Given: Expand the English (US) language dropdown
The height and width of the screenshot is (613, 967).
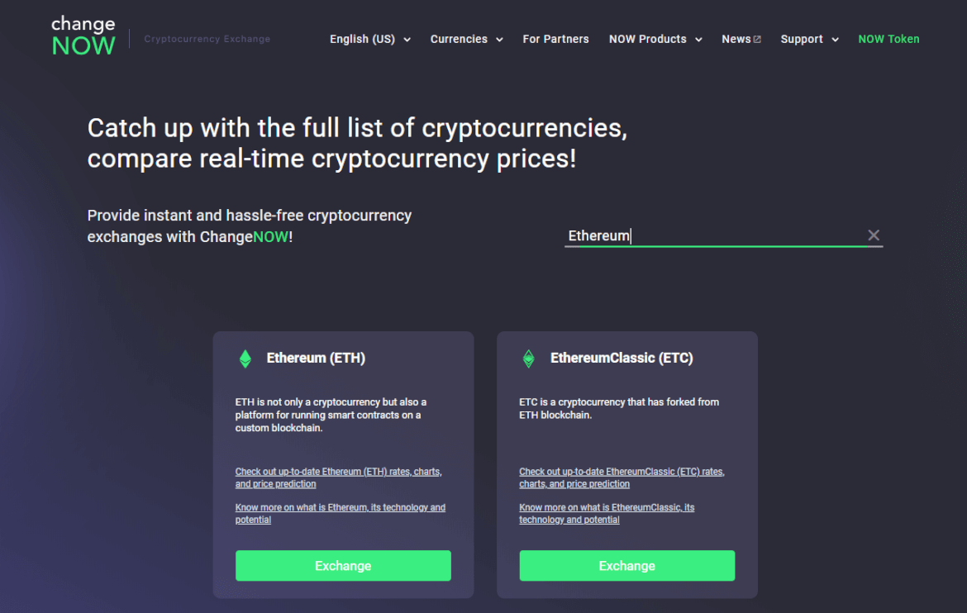Looking at the screenshot, I should coord(369,39).
